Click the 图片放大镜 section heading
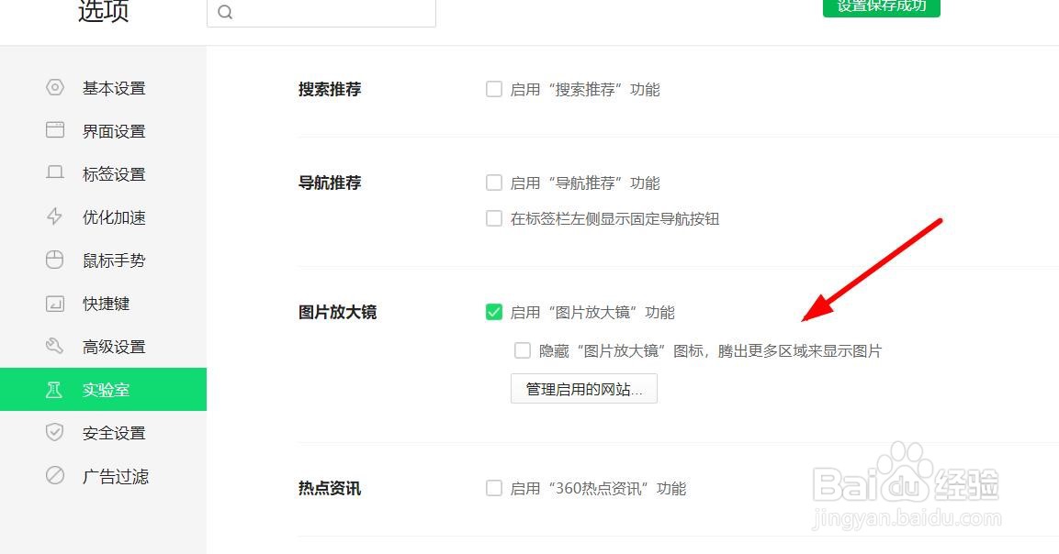Image resolution: width=1059 pixels, height=554 pixels. click(338, 312)
